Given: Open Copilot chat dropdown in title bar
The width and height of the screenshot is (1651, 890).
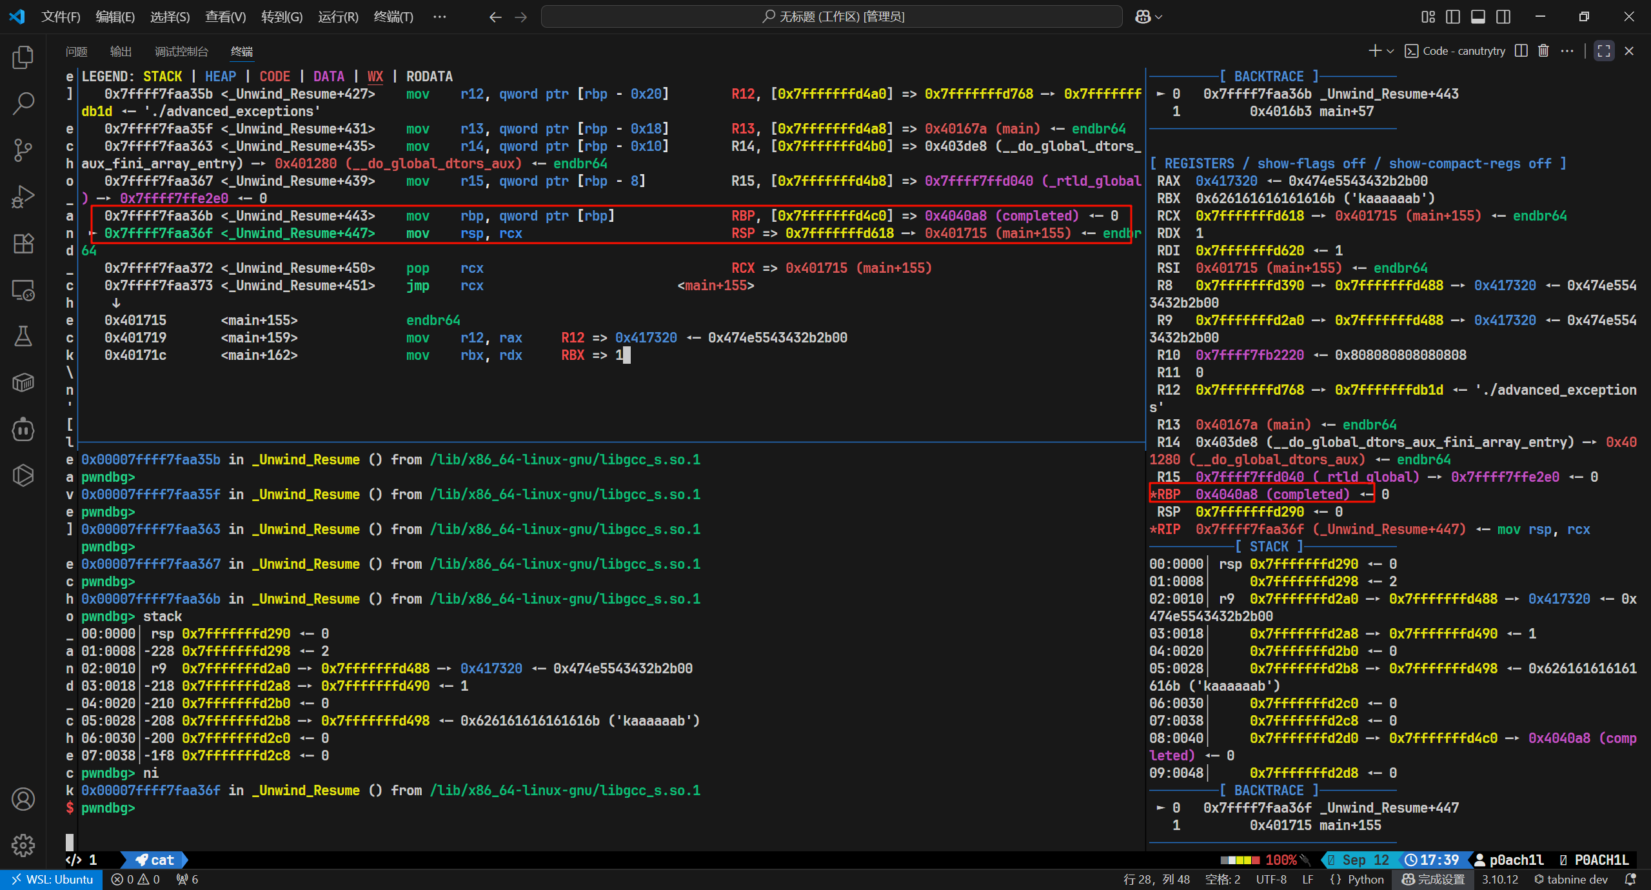Looking at the screenshot, I should [x=1159, y=17].
